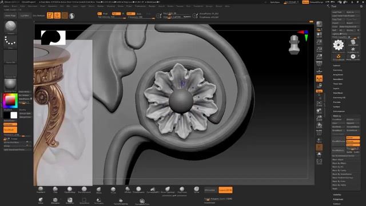Screen dimensions: 366x206
Task: Select the ClayTubes brush
Action: click(x=182, y=190)
